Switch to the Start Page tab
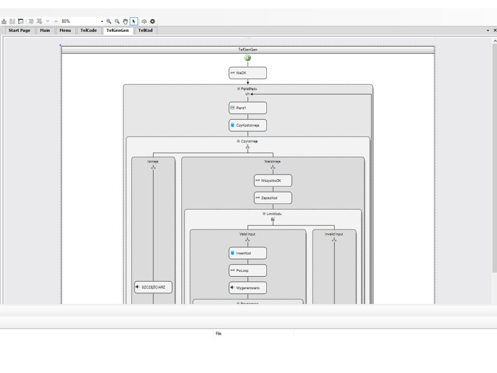The width and height of the screenshot is (497, 373). (19, 30)
